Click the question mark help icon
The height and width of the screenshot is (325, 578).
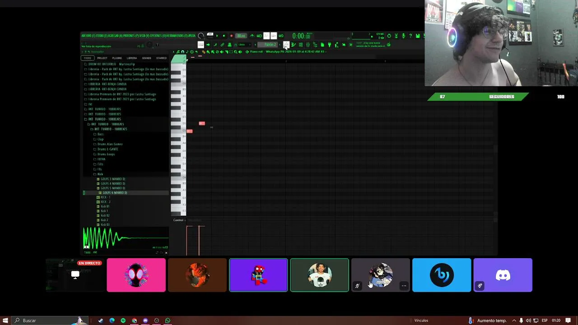(x=410, y=36)
